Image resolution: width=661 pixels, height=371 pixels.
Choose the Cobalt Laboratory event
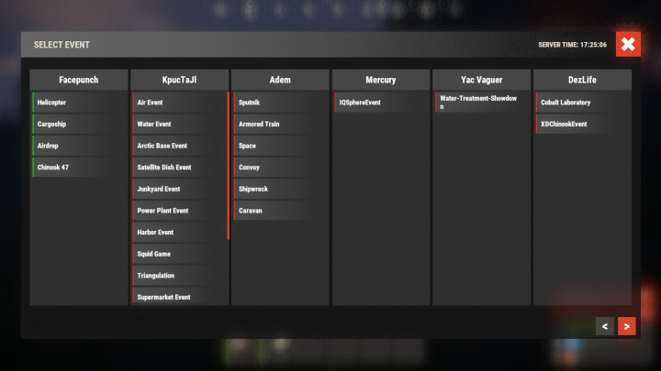583,103
